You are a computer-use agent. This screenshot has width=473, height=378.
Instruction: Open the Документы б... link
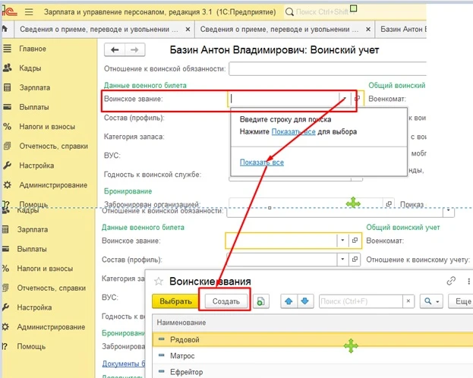pyautogui.click(x=124, y=364)
